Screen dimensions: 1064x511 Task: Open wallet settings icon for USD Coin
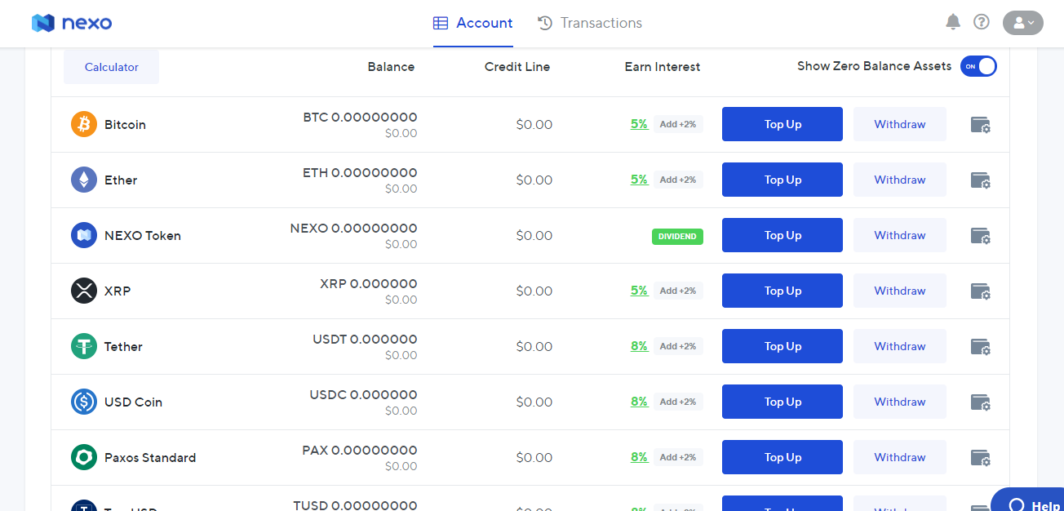click(x=980, y=402)
